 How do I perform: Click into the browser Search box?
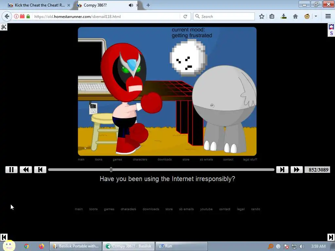(x=224, y=16)
